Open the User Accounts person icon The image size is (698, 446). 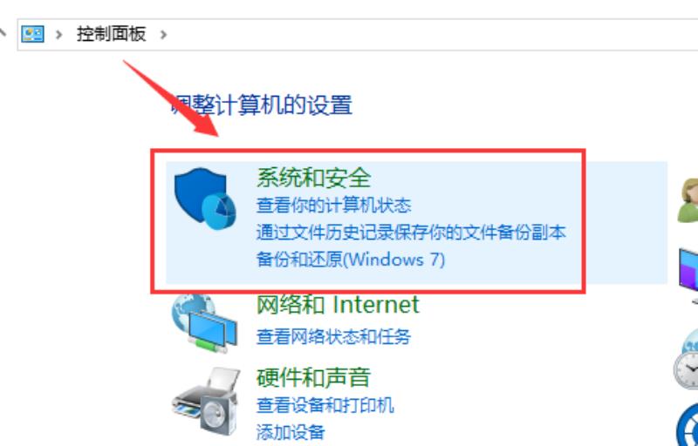pos(688,199)
